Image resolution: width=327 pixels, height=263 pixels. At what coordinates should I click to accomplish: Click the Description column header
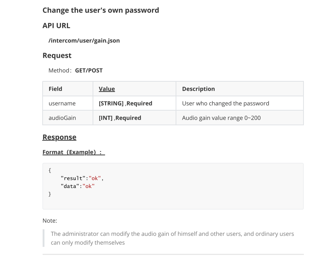pos(240,89)
